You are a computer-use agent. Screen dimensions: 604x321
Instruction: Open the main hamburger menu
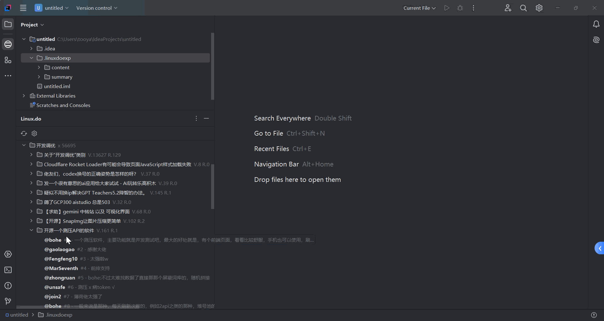click(23, 8)
